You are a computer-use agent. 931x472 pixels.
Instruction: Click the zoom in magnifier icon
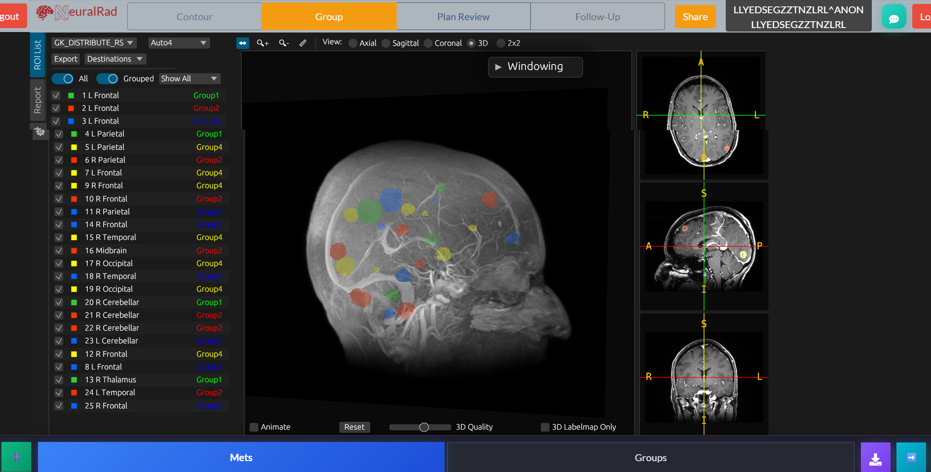point(262,43)
